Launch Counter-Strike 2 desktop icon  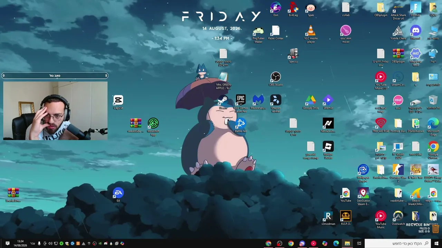coord(398,173)
